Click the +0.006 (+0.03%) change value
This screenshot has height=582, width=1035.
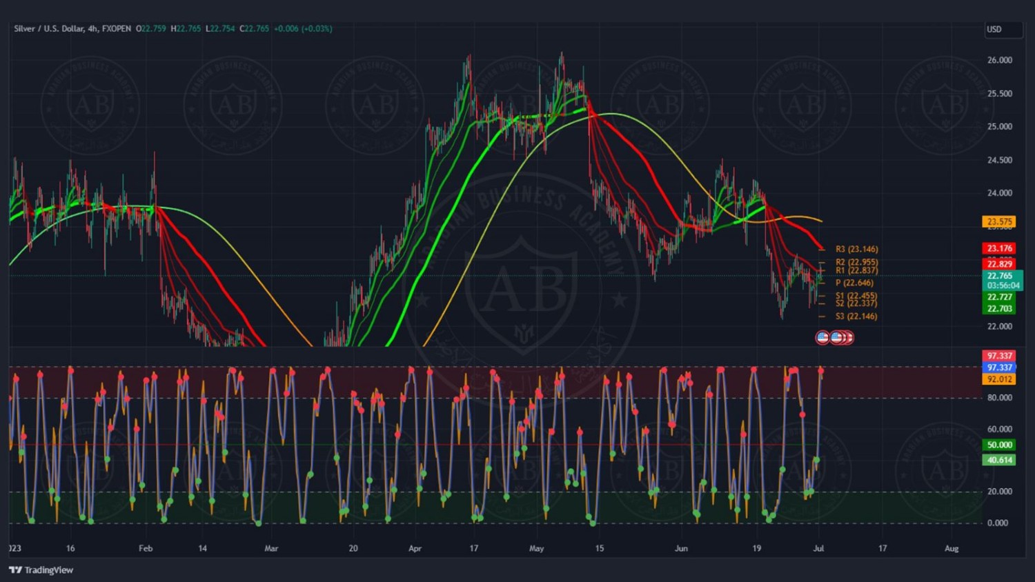[x=303, y=29]
